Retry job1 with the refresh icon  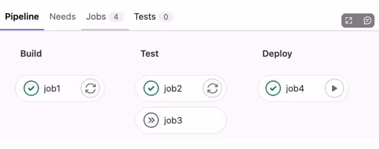pyautogui.click(x=90, y=88)
